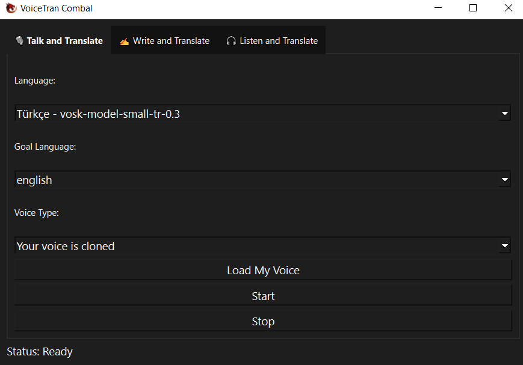Click the english goal language field

(253, 179)
